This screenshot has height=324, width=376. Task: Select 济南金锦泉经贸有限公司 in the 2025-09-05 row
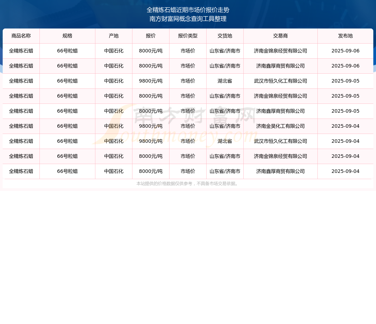281,96
